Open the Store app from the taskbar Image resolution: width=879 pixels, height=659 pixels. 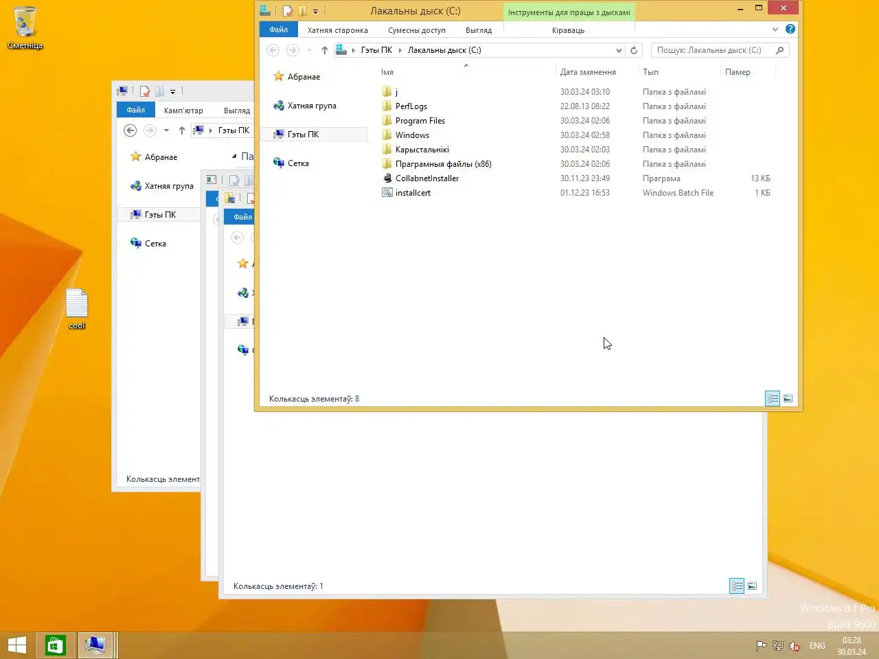click(x=55, y=645)
